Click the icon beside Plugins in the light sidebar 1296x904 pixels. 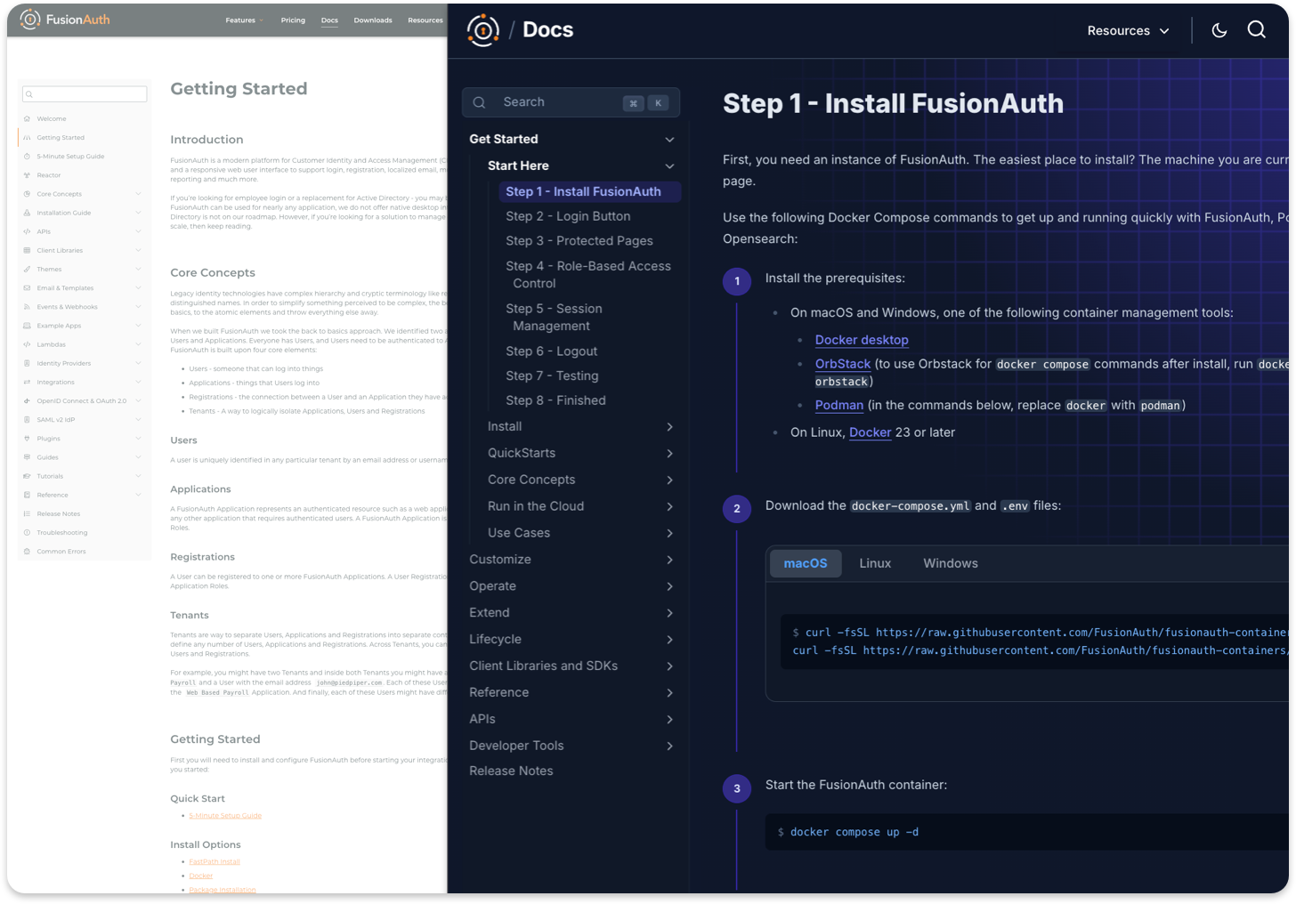coord(28,439)
